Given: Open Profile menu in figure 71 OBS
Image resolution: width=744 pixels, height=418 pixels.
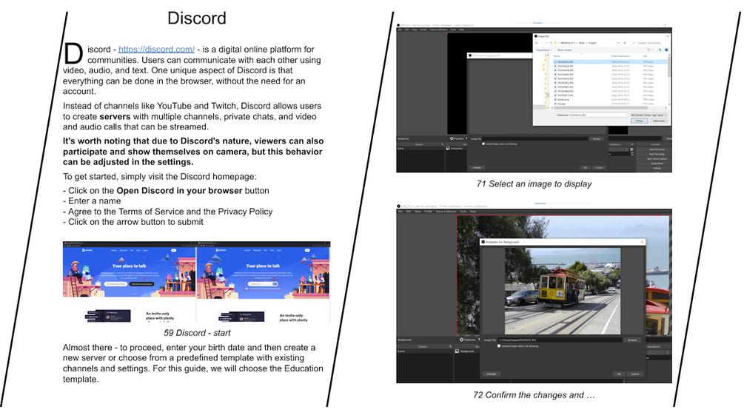Looking at the screenshot, I should pyautogui.click(x=423, y=30).
